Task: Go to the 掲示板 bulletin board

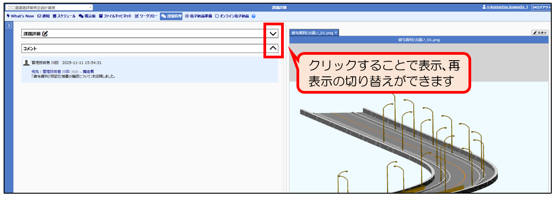Action: coord(87,16)
